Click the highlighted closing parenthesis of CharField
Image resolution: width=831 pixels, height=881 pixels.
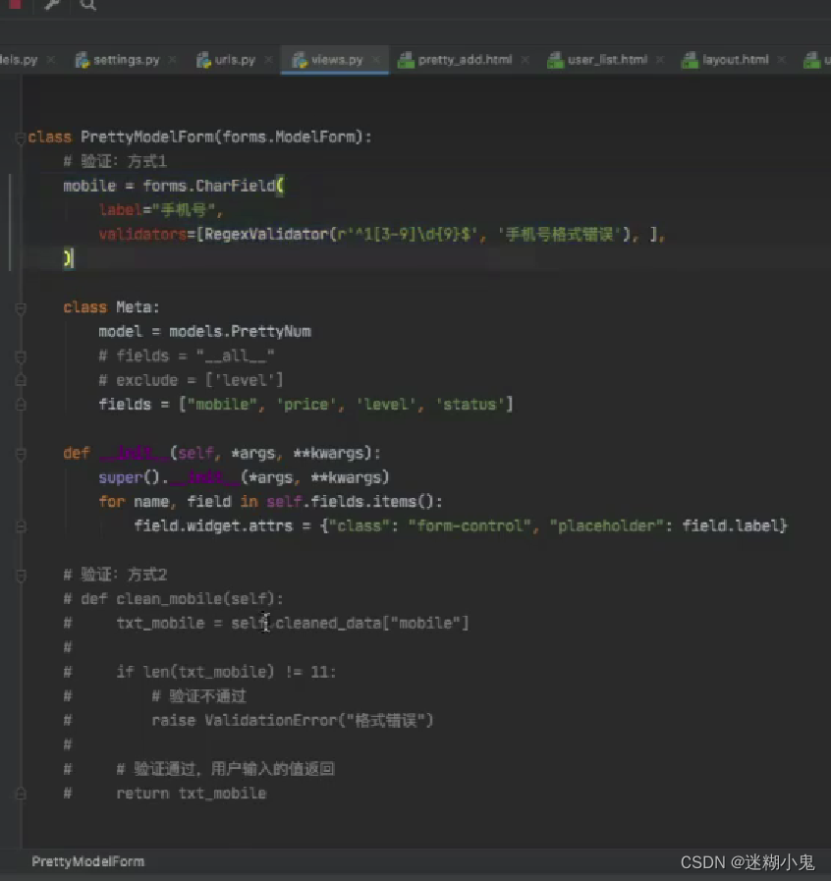[68, 258]
